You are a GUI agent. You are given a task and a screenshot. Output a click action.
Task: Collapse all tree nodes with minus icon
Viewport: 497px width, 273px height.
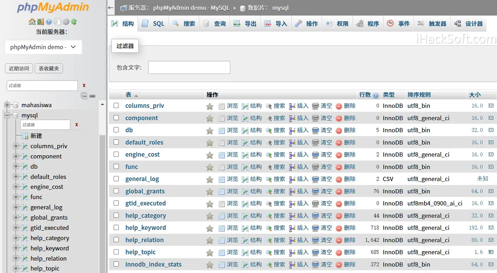(84, 96)
